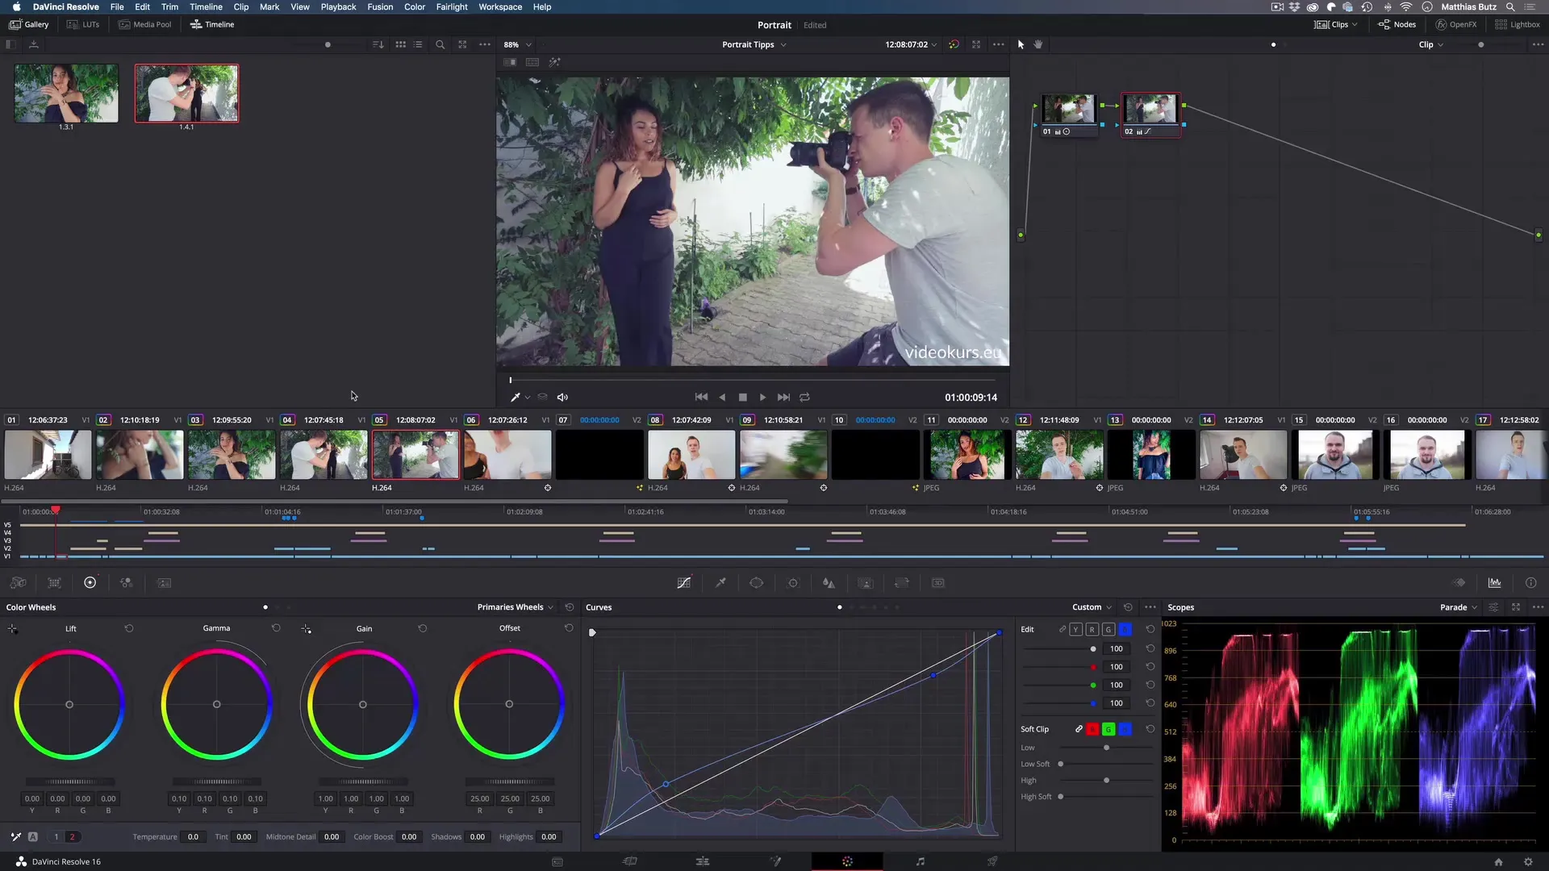The width and height of the screenshot is (1549, 871).
Task: Jump to the first frame
Action: pos(701,397)
